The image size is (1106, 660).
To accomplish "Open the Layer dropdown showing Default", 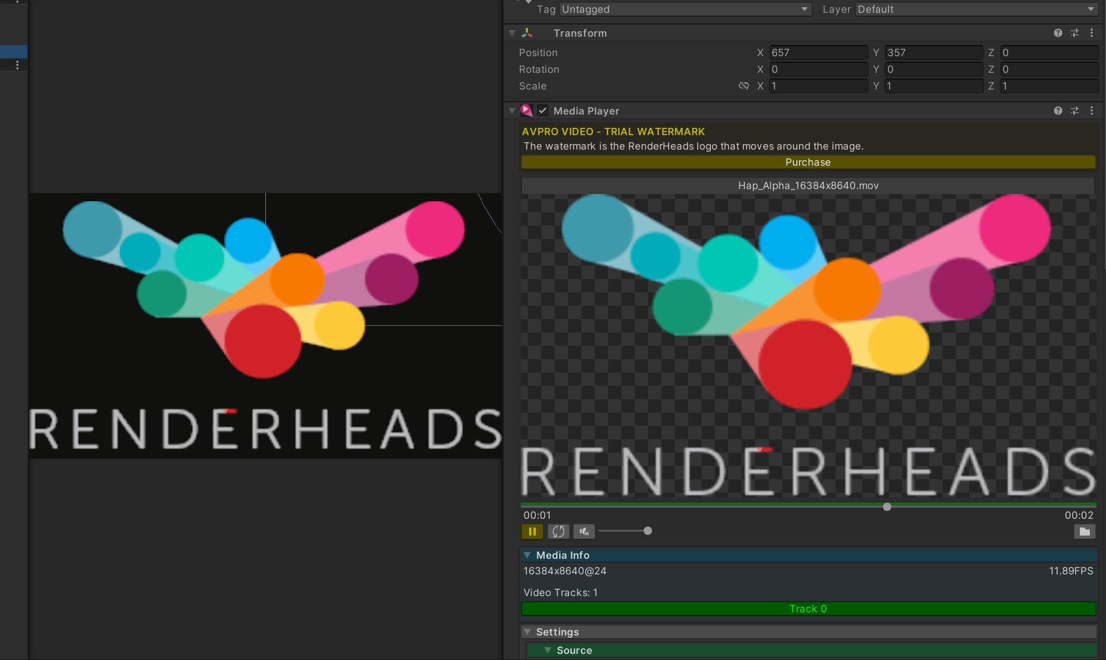I will point(976,9).
